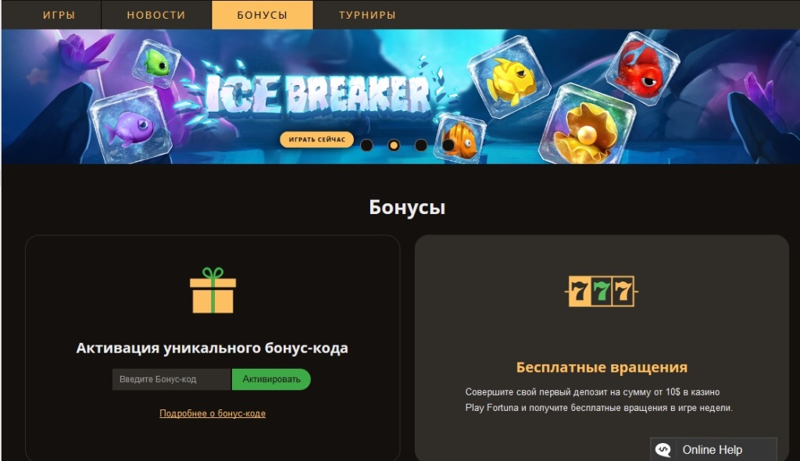Click the yellow fish ice cube
Screen dimensions: 800x461
click(509, 77)
